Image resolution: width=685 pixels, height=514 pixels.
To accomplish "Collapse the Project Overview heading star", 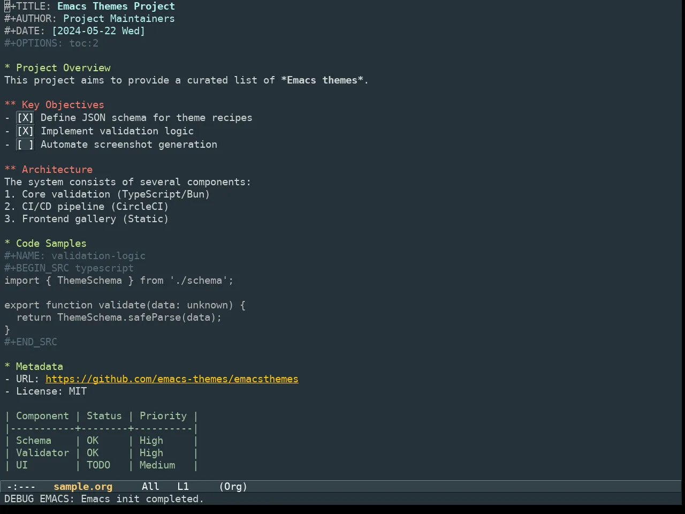I will 7,68.
